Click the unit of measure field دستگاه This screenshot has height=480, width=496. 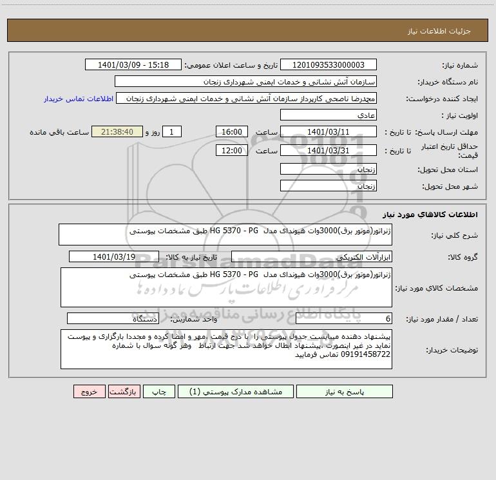(113, 318)
